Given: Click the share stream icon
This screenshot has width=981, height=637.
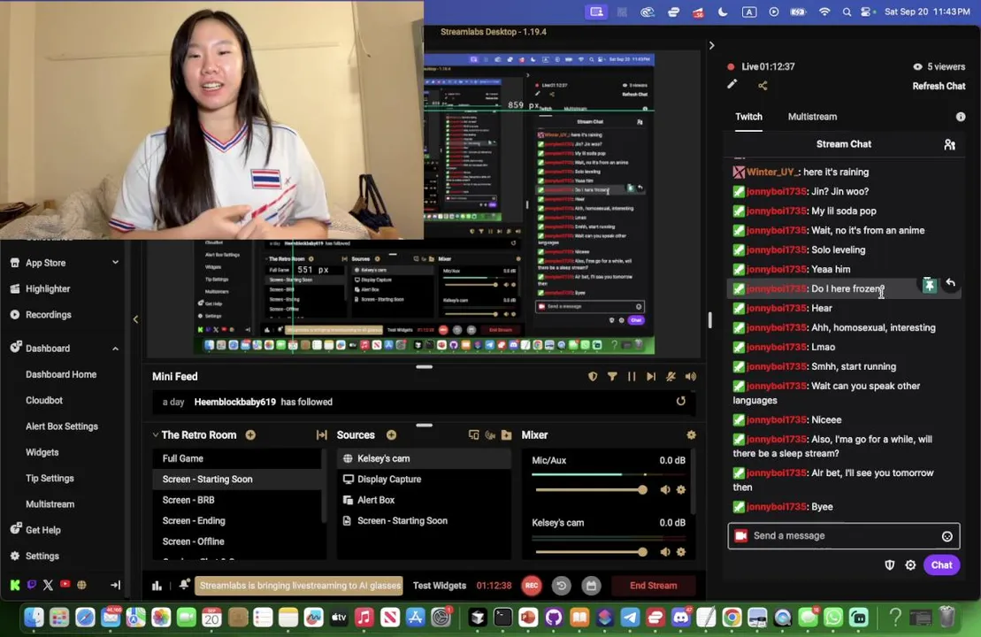Looking at the screenshot, I should point(763,86).
